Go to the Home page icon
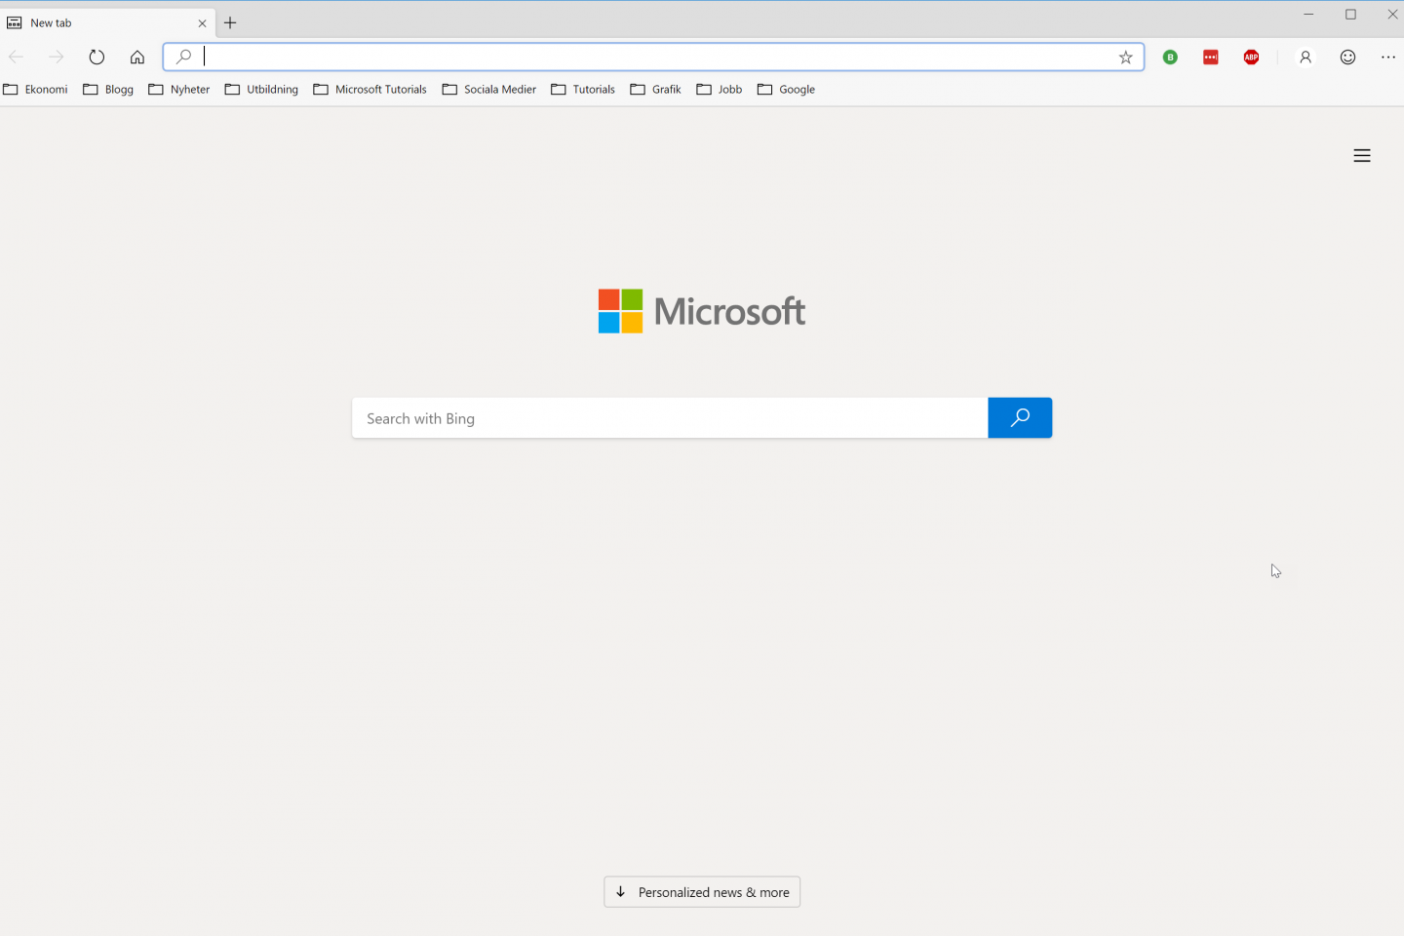The height and width of the screenshot is (936, 1404). 137,57
